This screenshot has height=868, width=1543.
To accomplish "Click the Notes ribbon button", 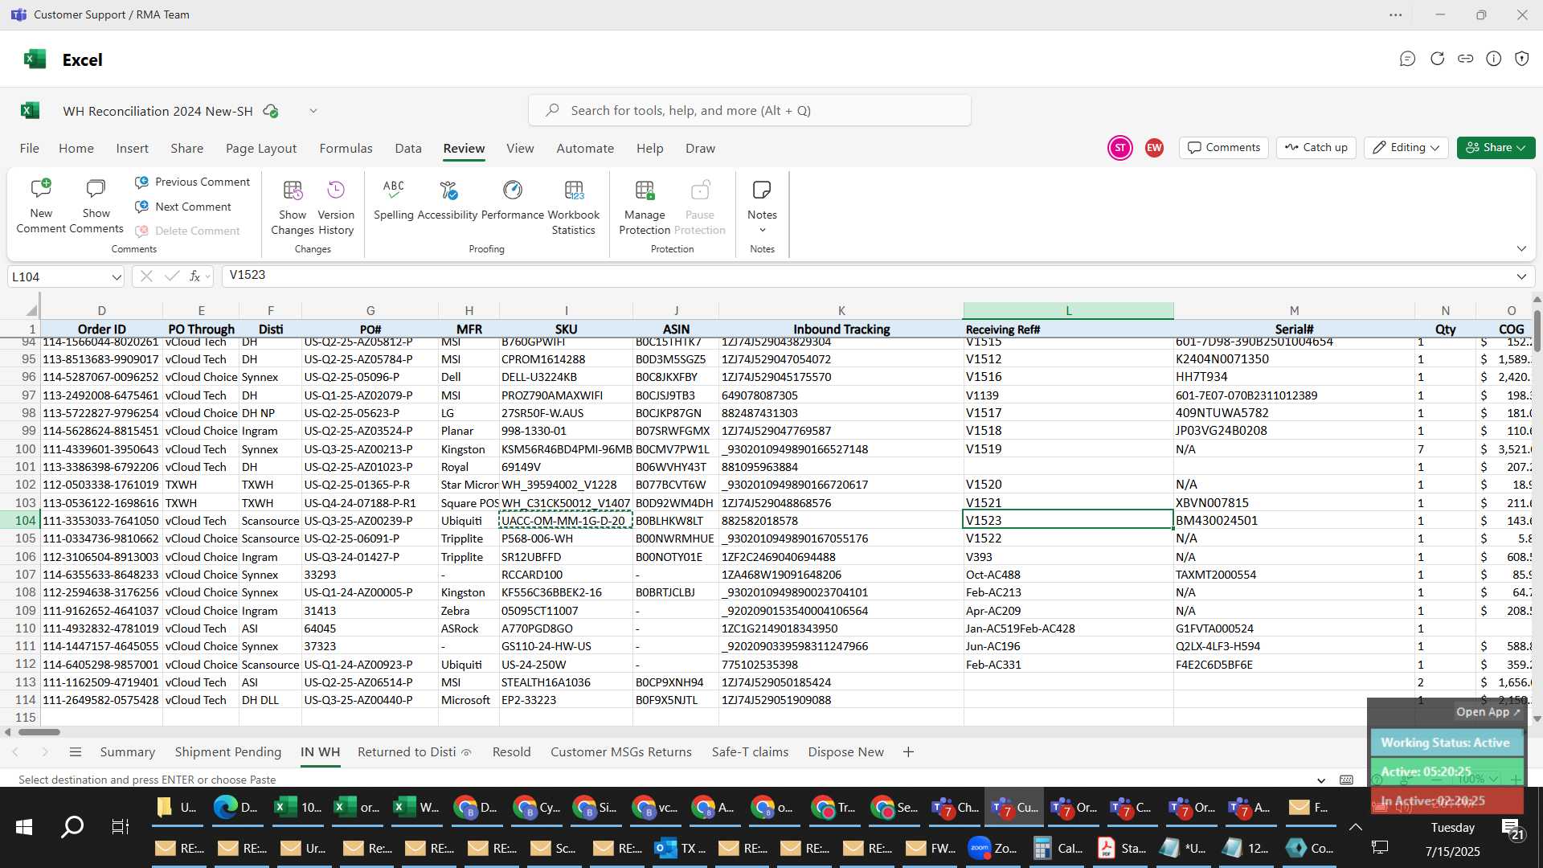I will click(x=762, y=207).
